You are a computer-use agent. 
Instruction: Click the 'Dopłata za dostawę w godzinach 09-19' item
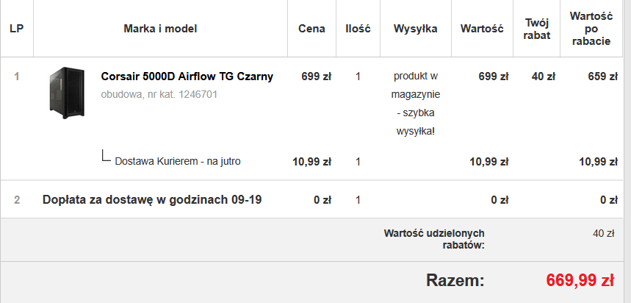click(x=152, y=199)
